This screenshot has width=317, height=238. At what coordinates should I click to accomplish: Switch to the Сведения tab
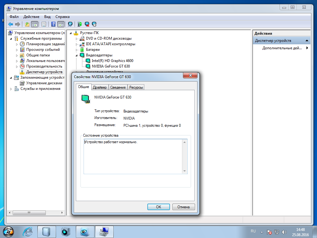(118, 87)
